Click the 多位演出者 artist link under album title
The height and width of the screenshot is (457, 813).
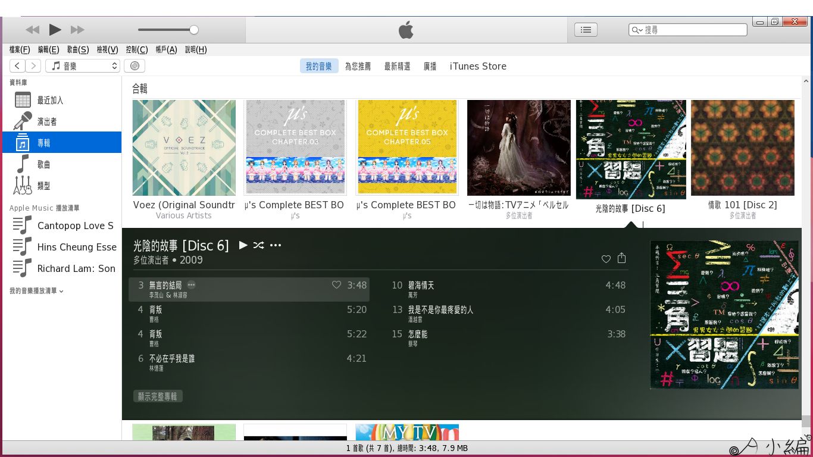click(x=151, y=260)
